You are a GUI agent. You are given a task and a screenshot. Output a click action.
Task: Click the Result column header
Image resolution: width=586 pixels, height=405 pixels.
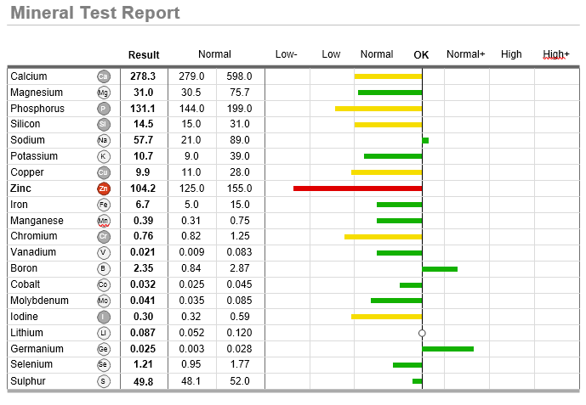[x=144, y=55]
